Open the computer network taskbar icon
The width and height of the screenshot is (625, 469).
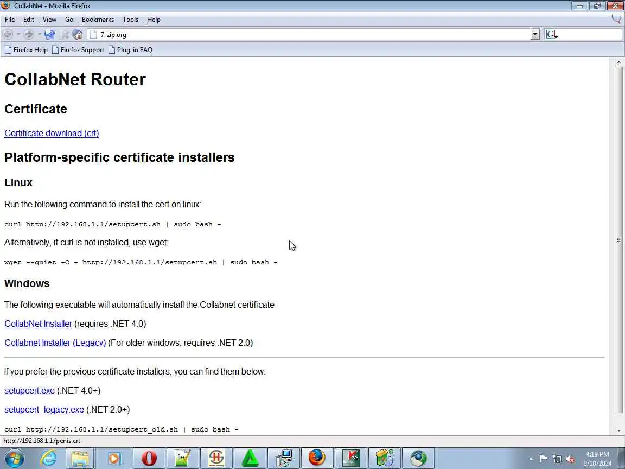[283, 458]
